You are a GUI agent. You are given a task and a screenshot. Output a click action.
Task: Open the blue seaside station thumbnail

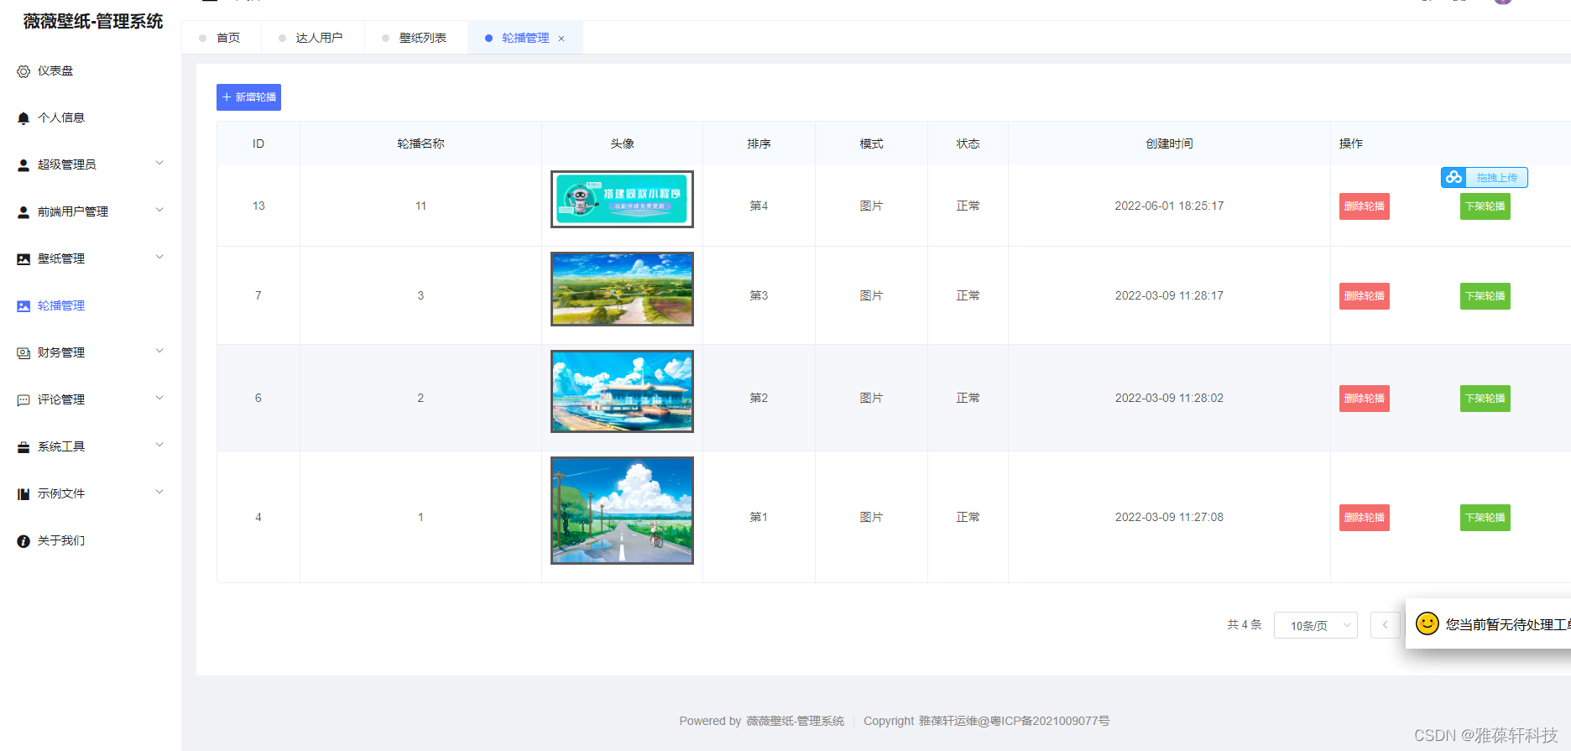point(622,391)
